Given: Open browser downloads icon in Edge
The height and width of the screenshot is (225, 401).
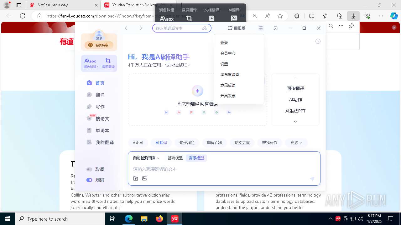Looking at the screenshot, I should click(353, 16).
